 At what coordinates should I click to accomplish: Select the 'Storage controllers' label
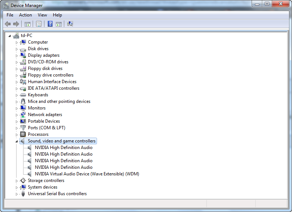46,181
